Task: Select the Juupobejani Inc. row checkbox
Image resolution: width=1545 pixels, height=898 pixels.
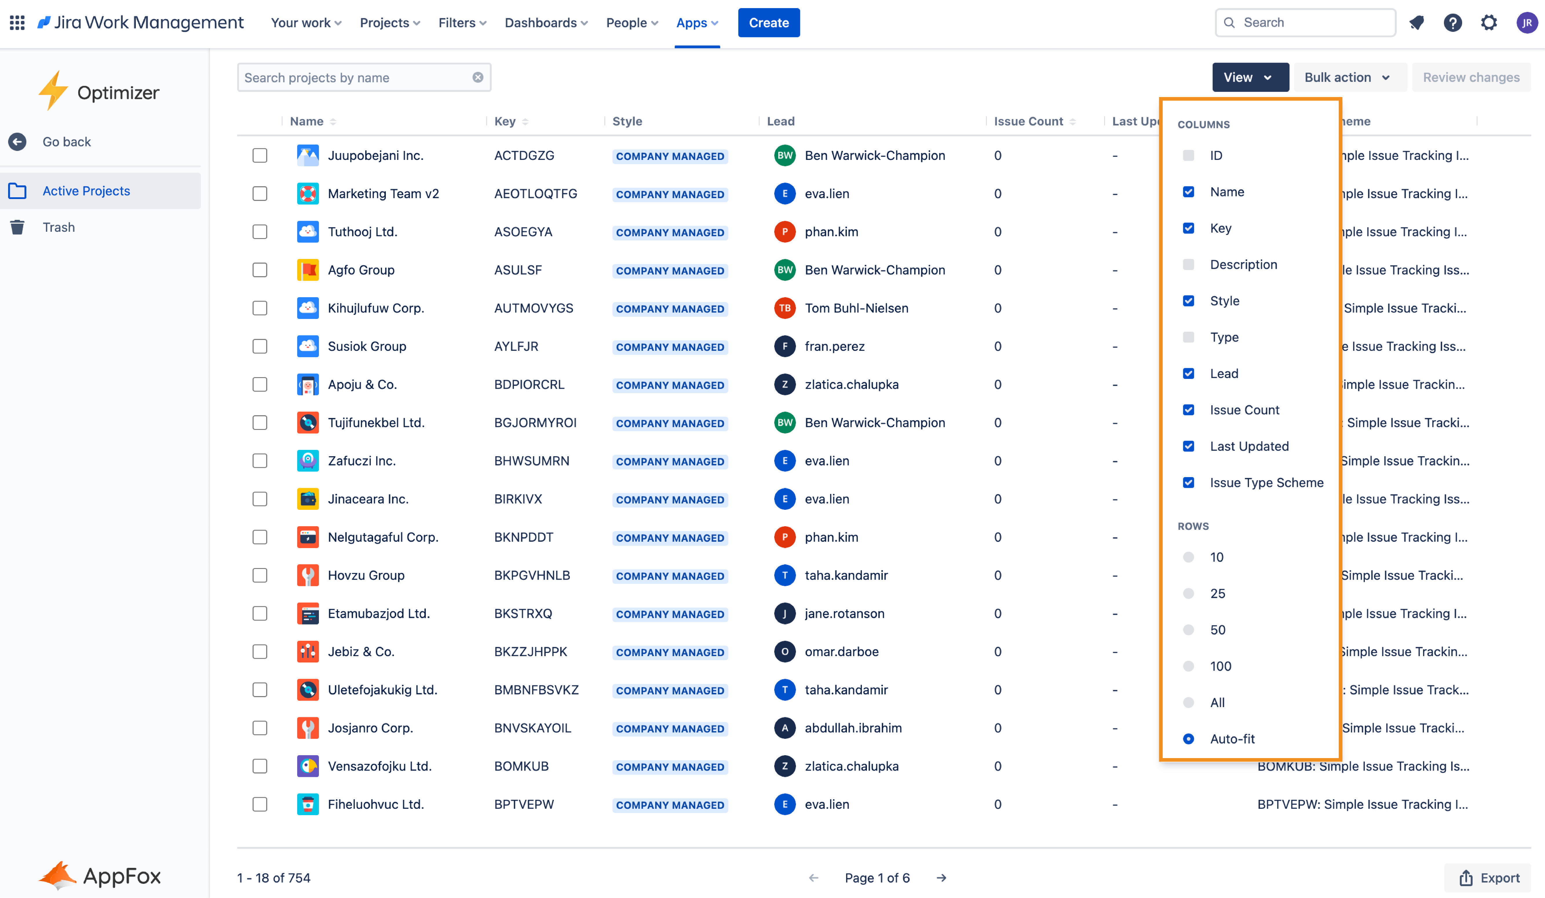Action: (x=260, y=156)
